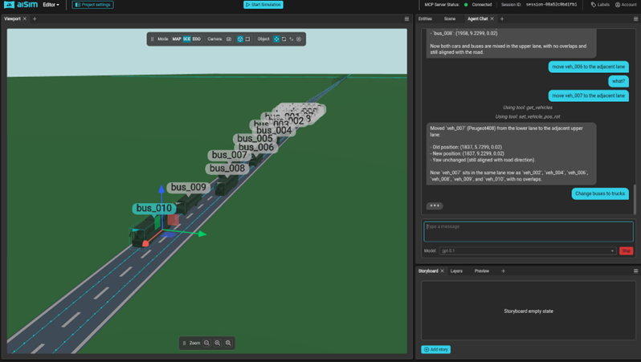The width and height of the screenshot is (641, 362).
Task: Click the 'Change buses to trucks' message
Action: (x=600, y=193)
